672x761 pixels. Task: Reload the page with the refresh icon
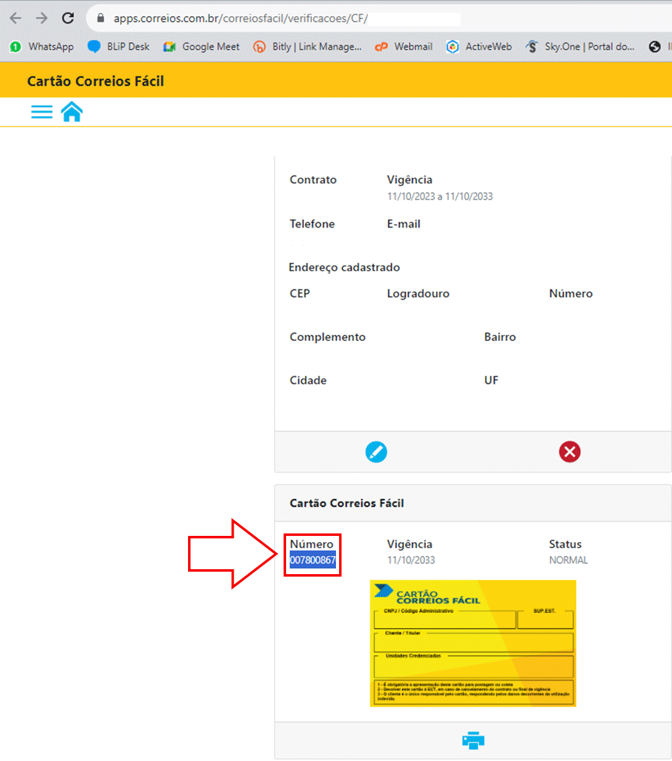pos(68,18)
